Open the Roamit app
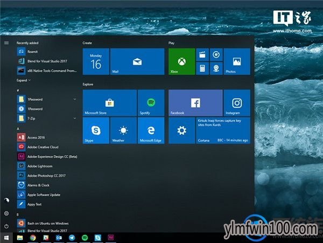323x243 pixels. (x=47, y=52)
